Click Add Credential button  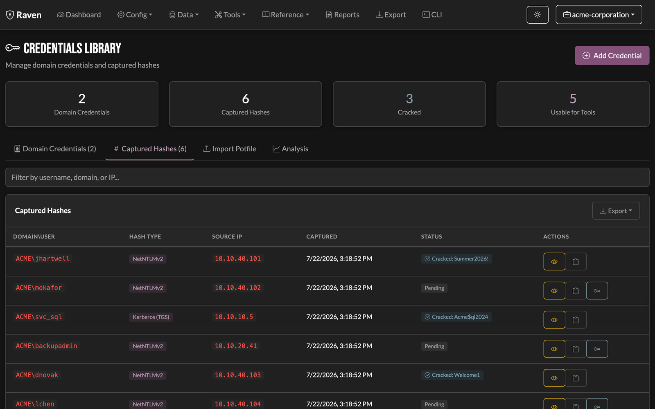pos(612,56)
